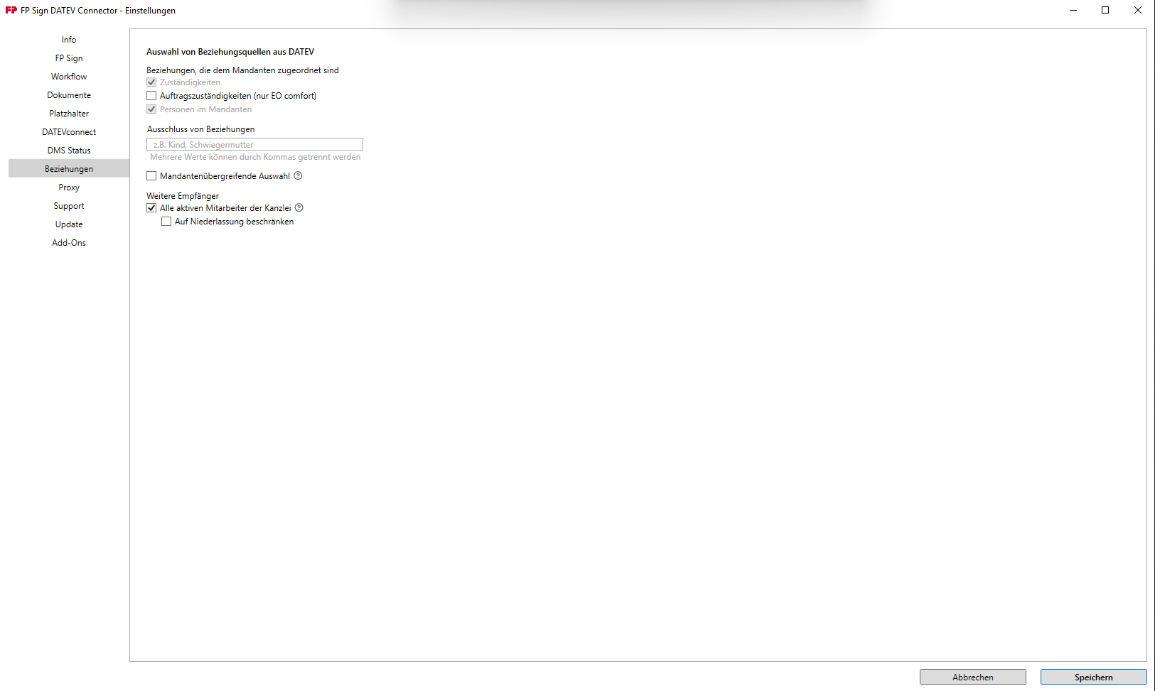The image size is (1155, 691).
Task: Open Proxy settings
Action: click(x=69, y=187)
